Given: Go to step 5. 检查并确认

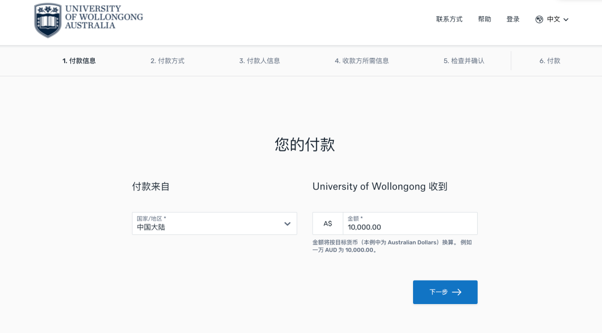Looking at the screenshot, I should click(464, 61).
